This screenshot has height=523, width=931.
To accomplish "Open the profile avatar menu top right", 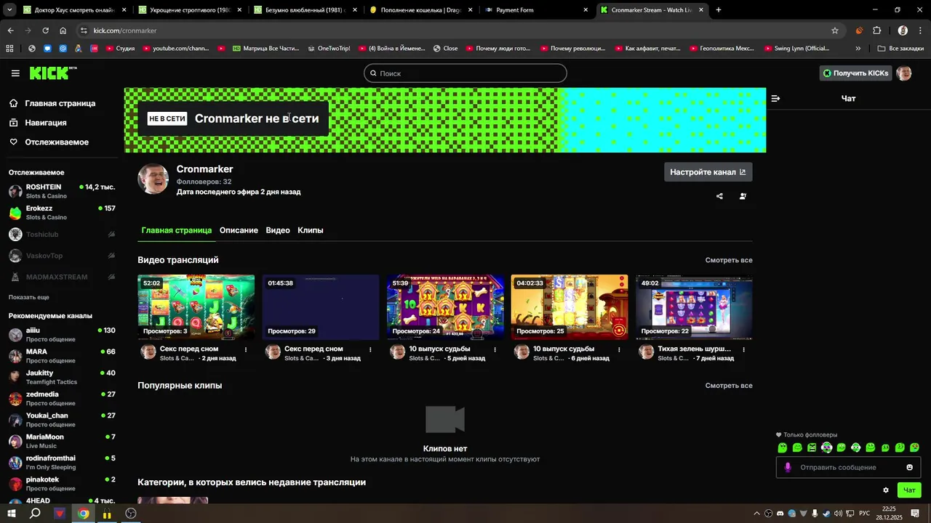I will pos(904,73).
